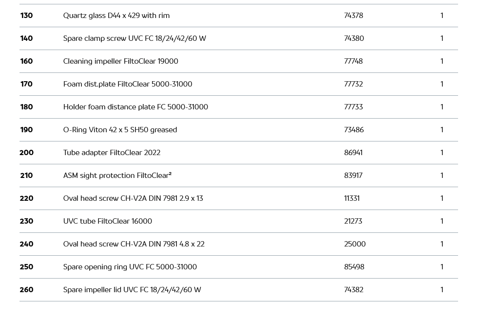Select part number 74380
480x334 pixels.
tap(354, 38)
